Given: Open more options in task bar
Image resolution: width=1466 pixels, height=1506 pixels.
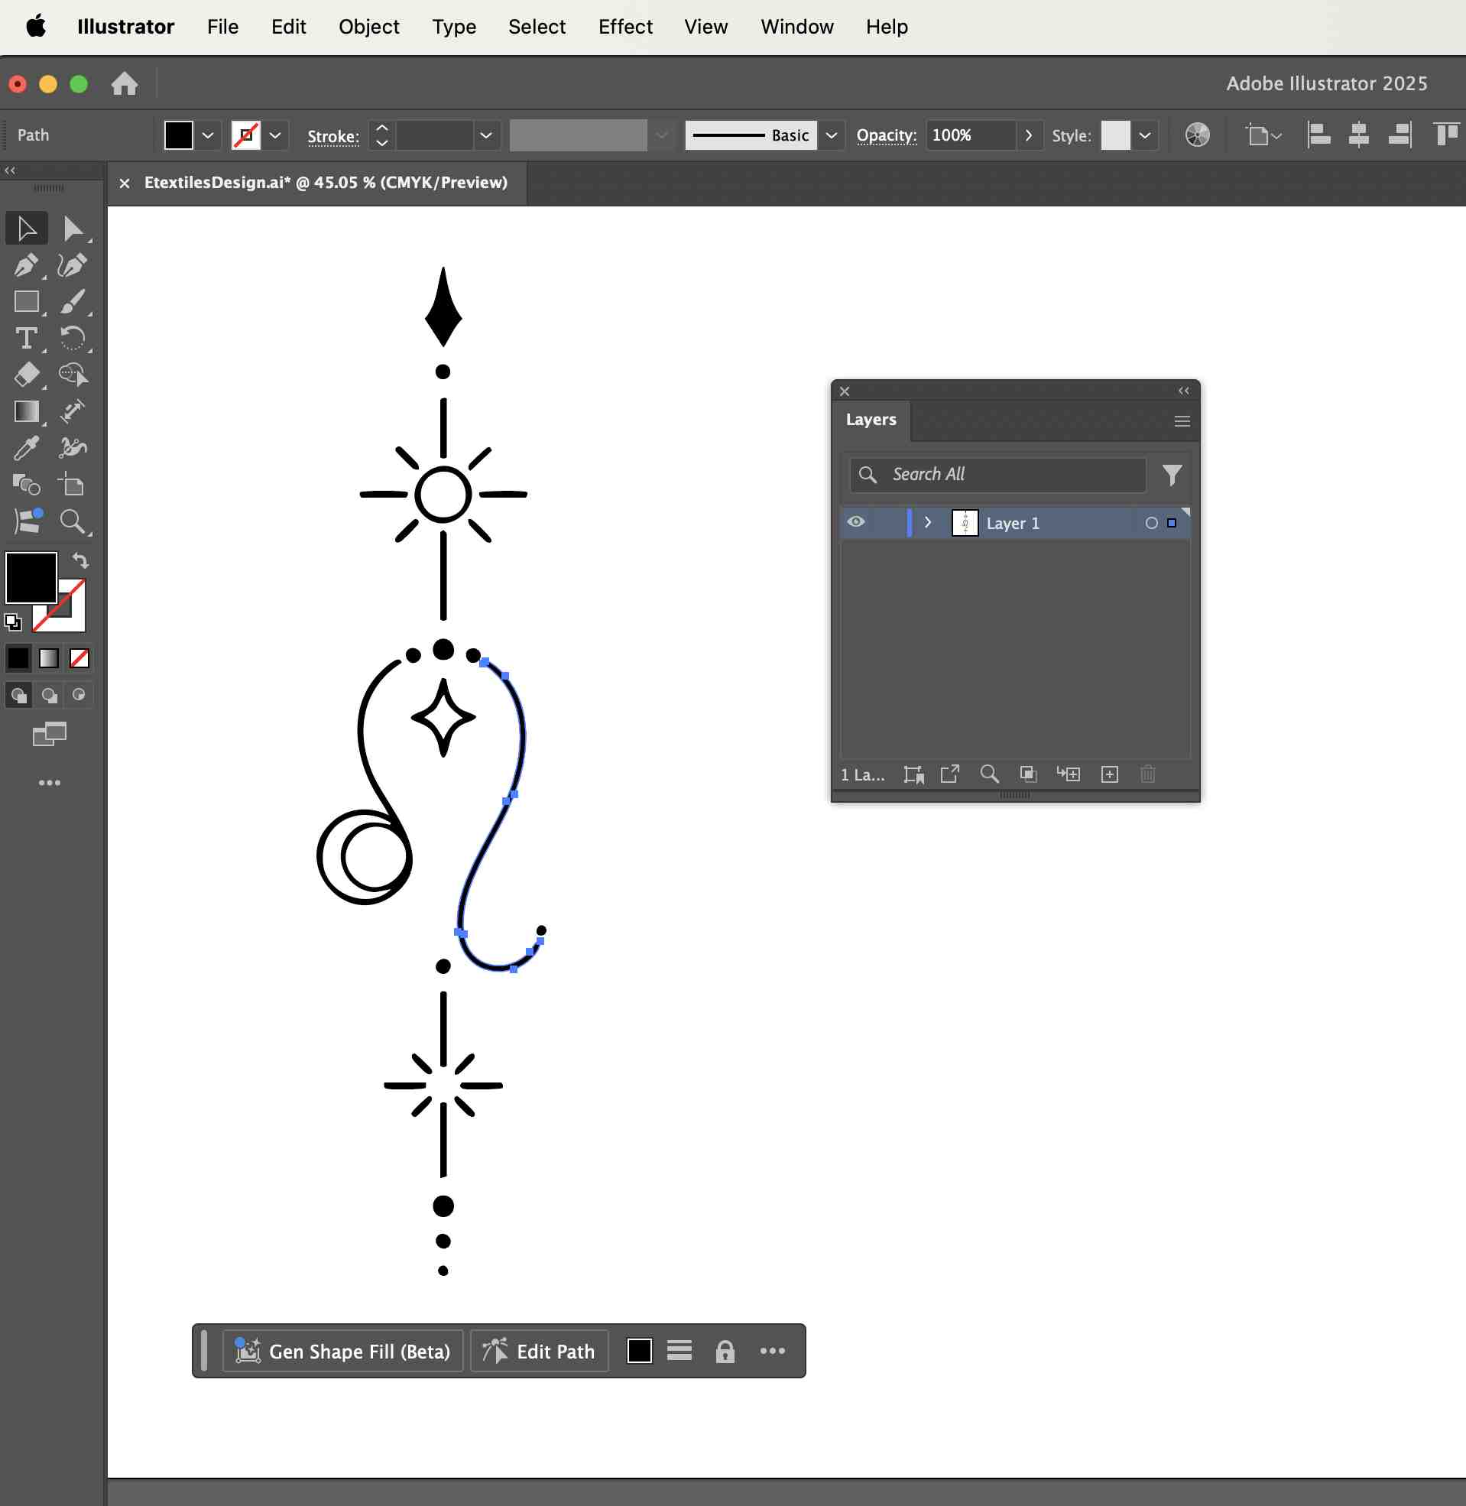Looking at the screenshot, I should (x=772, y=1352).
